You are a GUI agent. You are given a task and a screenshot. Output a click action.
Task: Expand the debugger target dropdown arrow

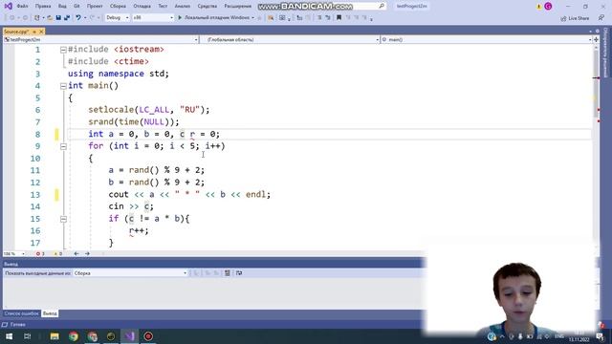[252, 18]
